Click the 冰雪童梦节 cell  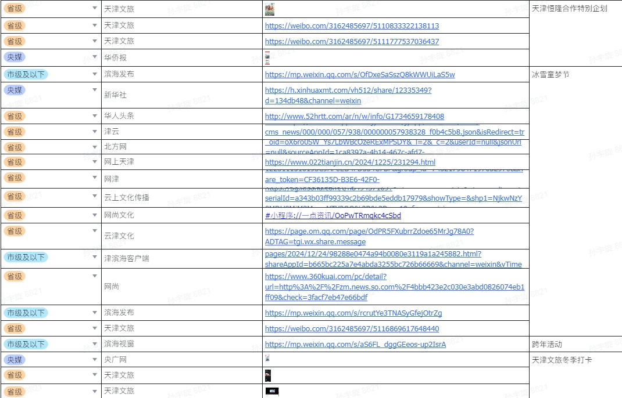point(576,201)
